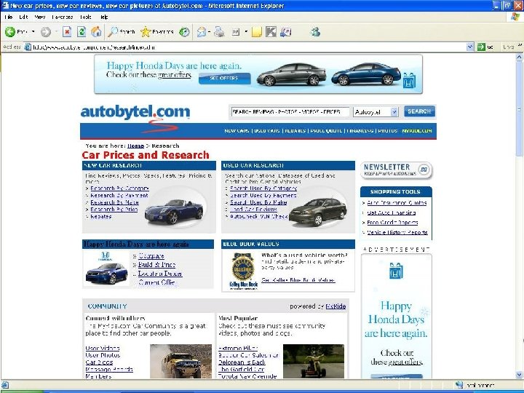Open the Messenger people icon in toolbar

tap(315, 32)
